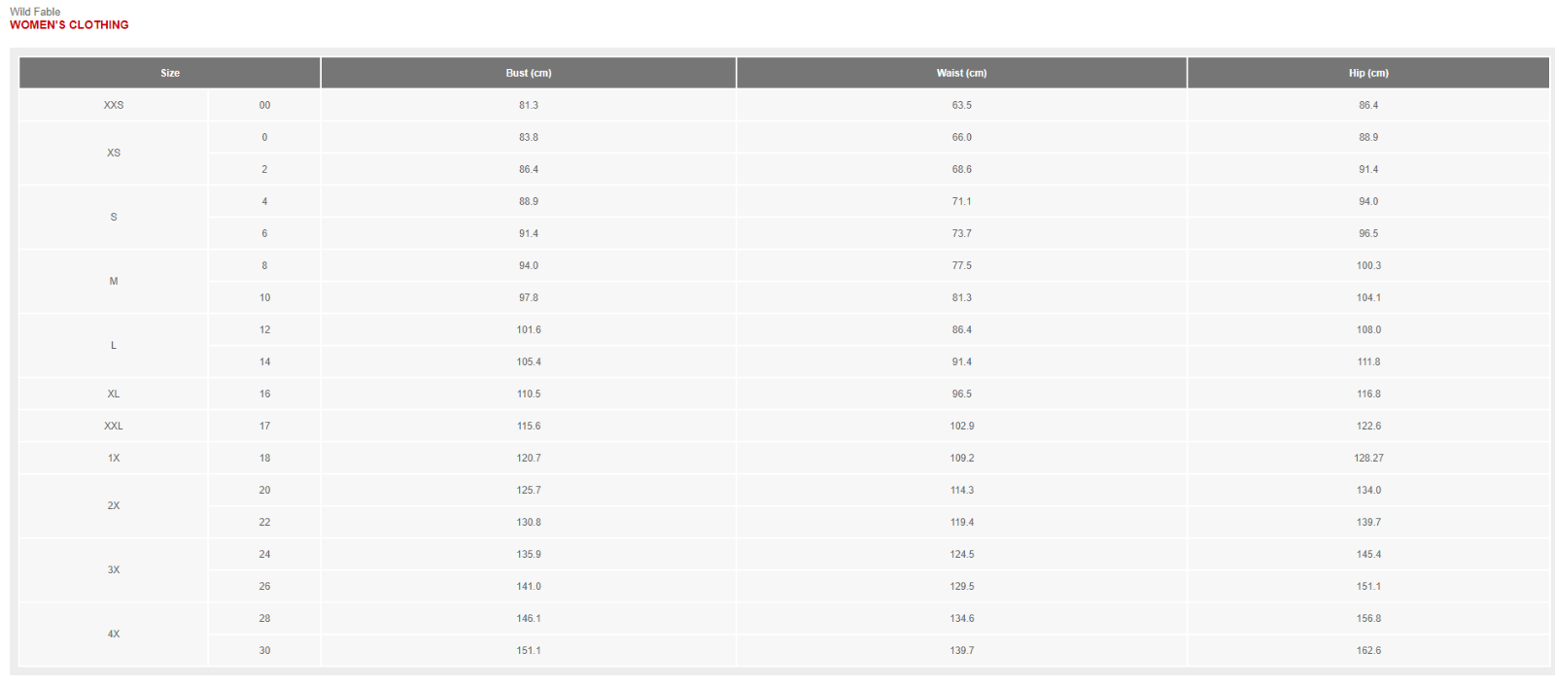The image size is (1555, 686).
Task: Click numeric size 30 cell
Action: (264, 650)
